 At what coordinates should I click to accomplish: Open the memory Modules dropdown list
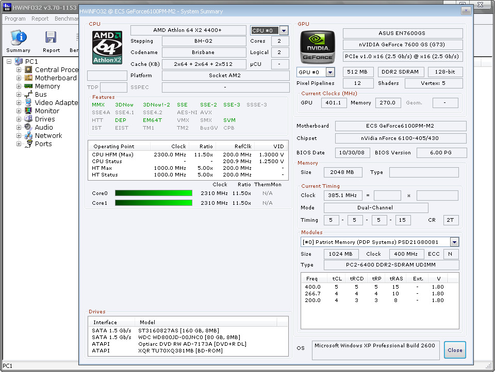(x=454, y=242)
